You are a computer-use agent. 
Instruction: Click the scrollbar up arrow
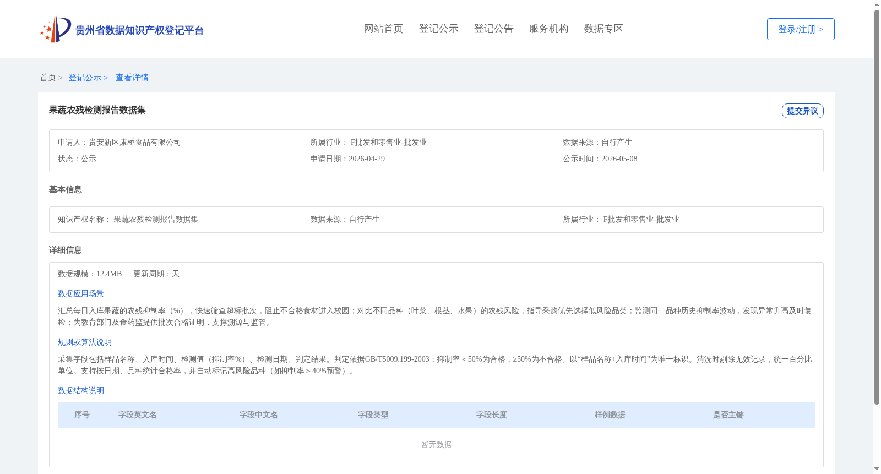(x=877, y=4)
